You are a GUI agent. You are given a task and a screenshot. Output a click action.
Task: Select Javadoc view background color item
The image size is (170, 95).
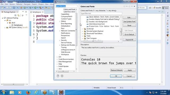[x=97, y=22]
